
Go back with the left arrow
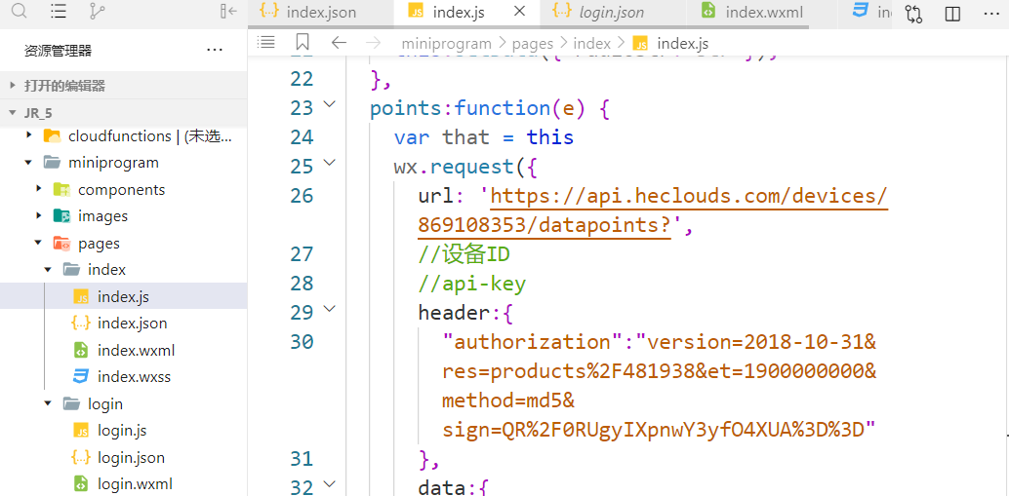pos(339,43)
